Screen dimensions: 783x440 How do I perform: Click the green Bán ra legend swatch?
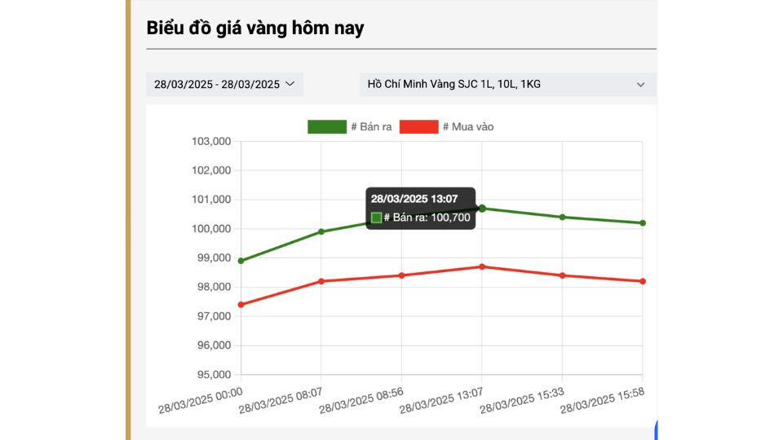(x=326, y=126)
